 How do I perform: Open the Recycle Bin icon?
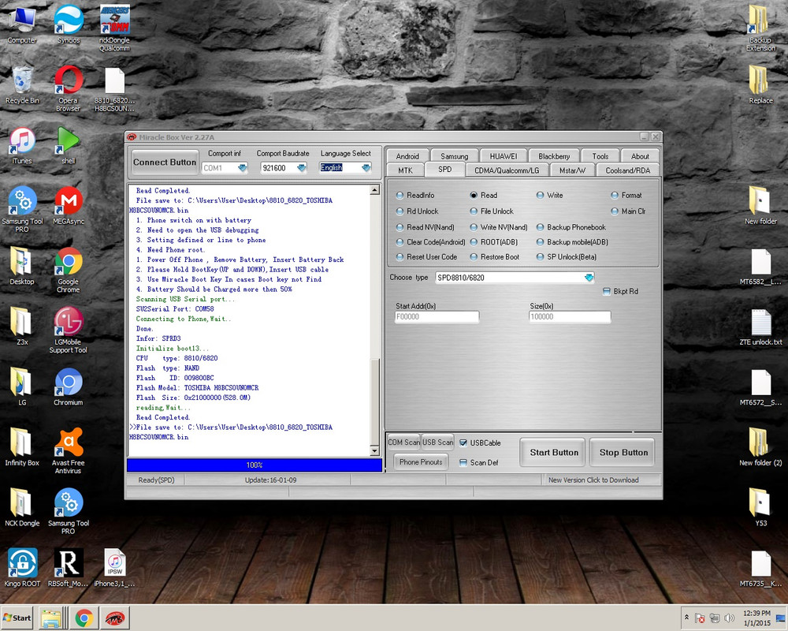pos(22,84)
